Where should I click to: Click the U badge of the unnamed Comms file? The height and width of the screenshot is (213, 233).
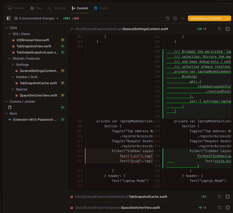[x=63, y=107]
